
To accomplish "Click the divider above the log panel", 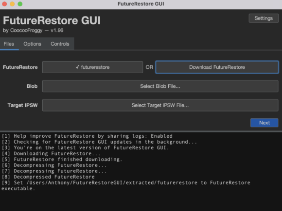I will coord(141,131).
